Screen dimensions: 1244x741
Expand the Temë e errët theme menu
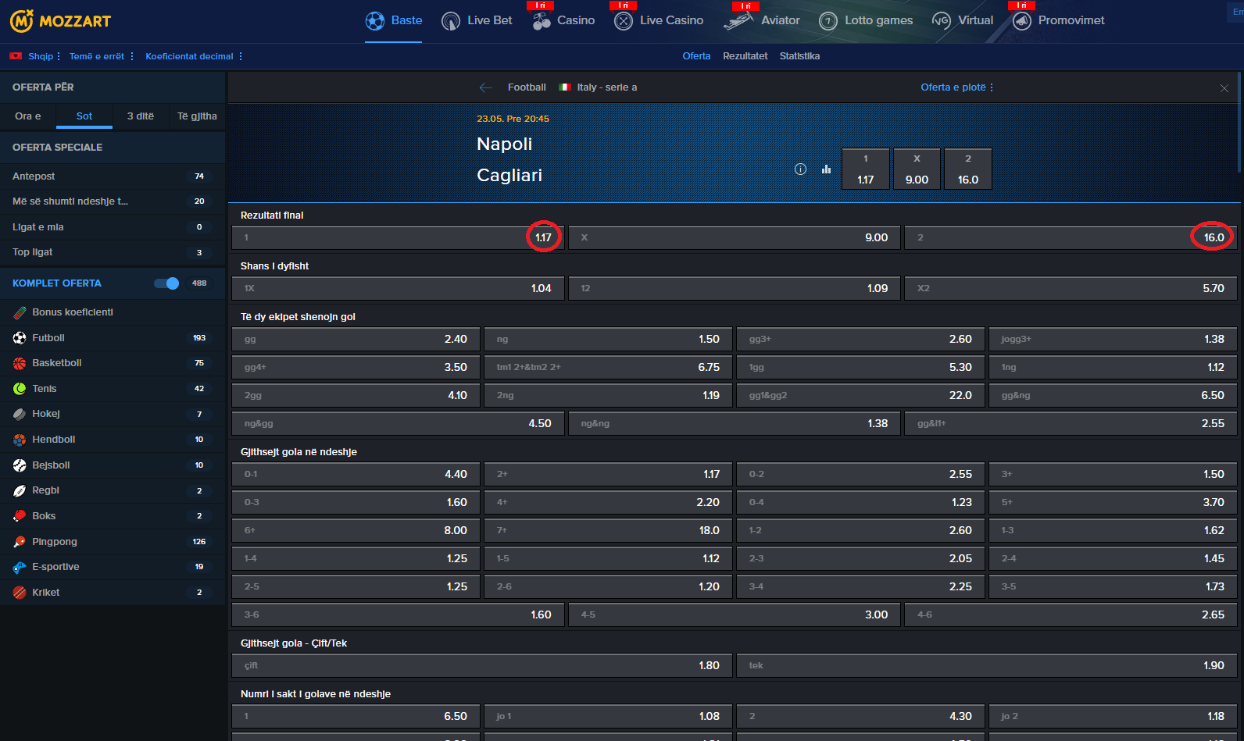tap(101, 56)
